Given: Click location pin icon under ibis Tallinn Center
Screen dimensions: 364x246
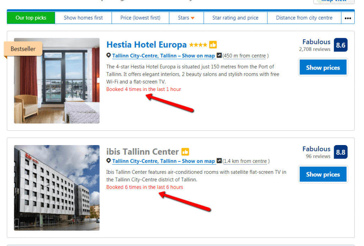Looking at the screenshot, I should (x=109, y=161).
